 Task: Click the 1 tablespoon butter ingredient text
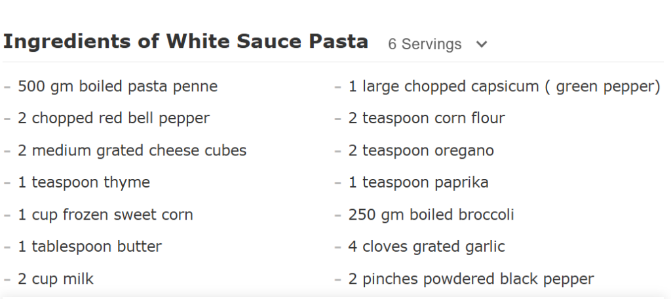click(x=90, y=247)
